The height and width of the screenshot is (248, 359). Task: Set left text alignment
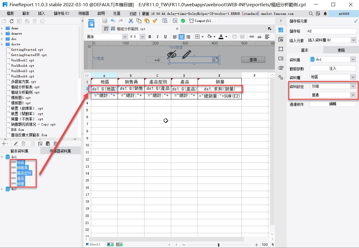pos(175,37)
